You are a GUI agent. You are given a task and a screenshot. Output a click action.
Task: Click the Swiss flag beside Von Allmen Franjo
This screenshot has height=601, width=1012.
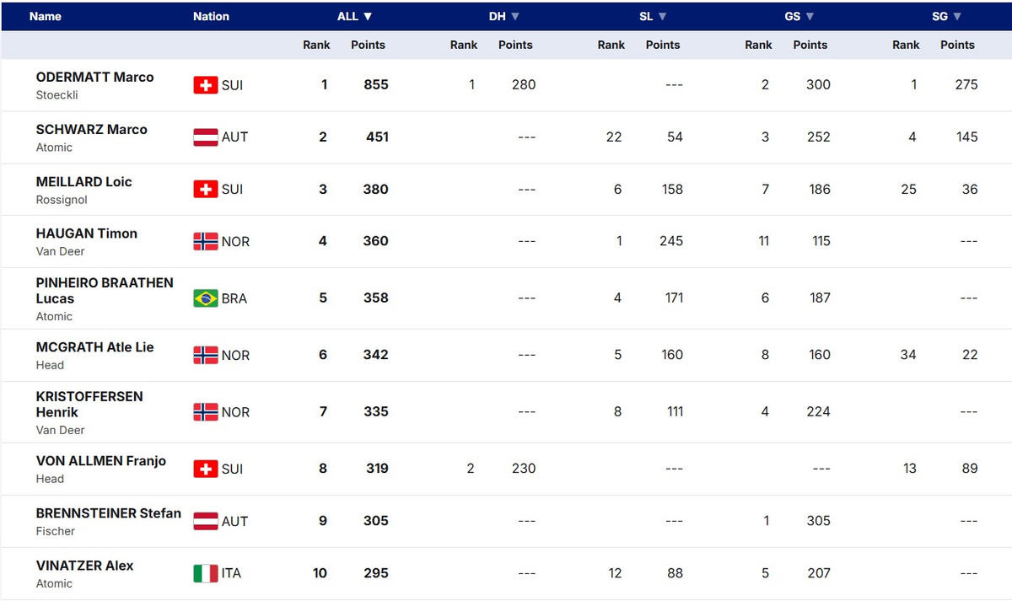206,469
